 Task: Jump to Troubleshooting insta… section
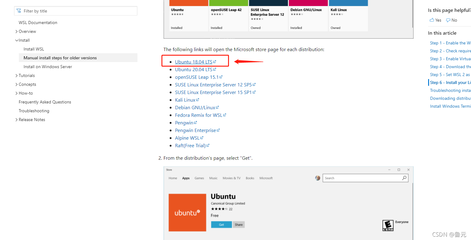[x=450, y=90]
